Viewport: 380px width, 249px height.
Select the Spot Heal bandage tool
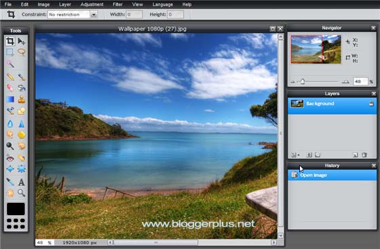click(21, 158)
